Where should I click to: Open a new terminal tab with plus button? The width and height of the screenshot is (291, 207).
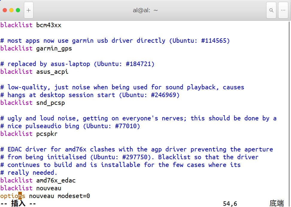(x=29, y=10)
